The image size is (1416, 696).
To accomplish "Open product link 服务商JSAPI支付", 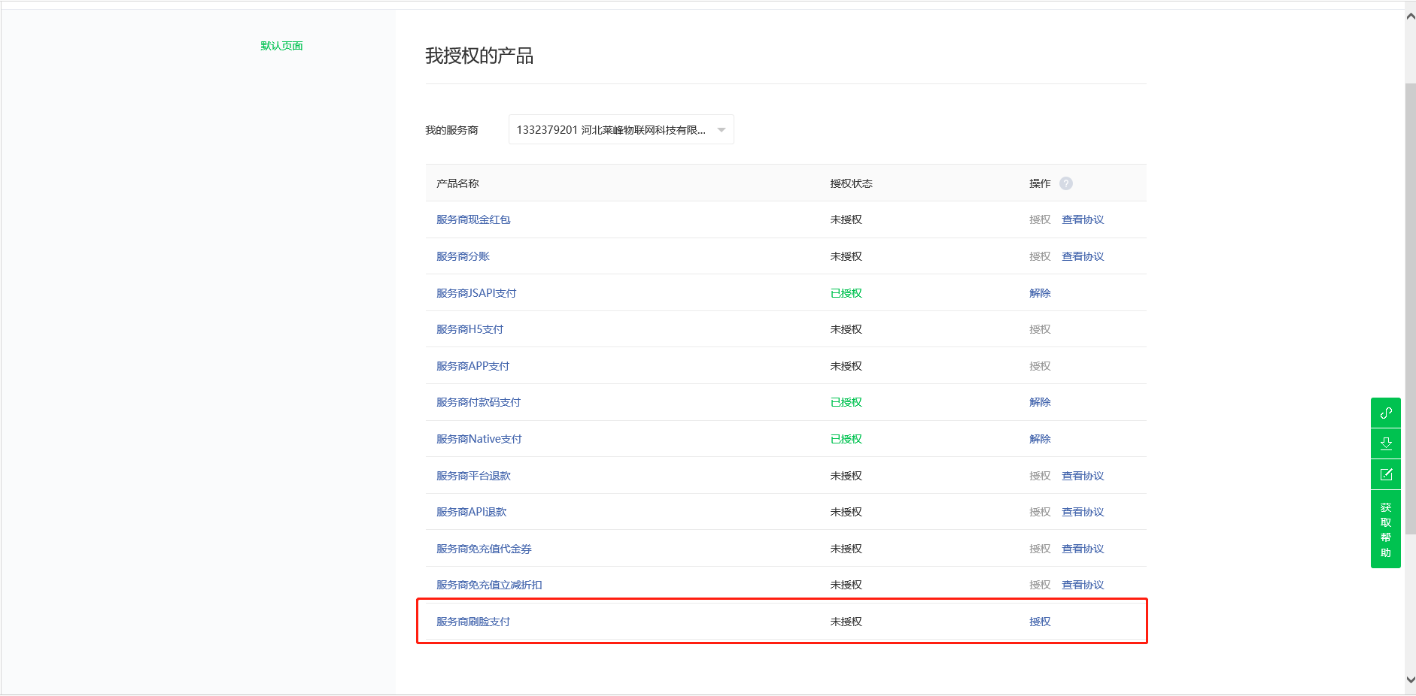I will click(476, 293).
